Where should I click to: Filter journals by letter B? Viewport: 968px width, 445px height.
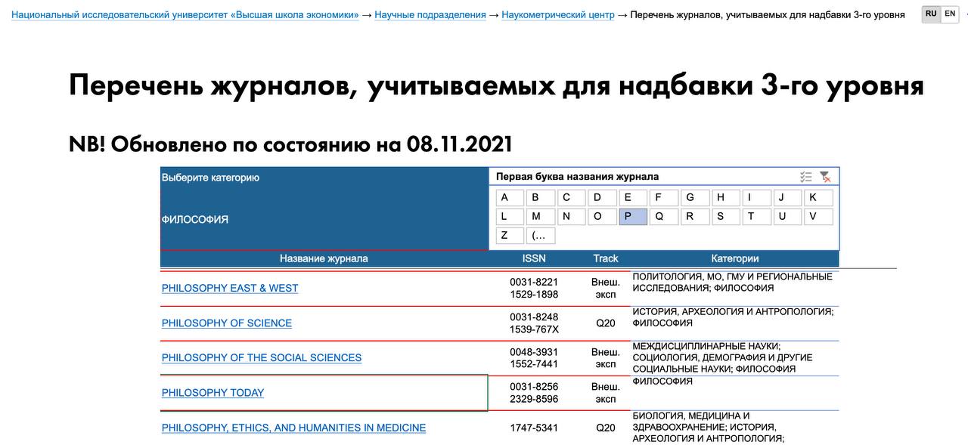tap(541, 198)
